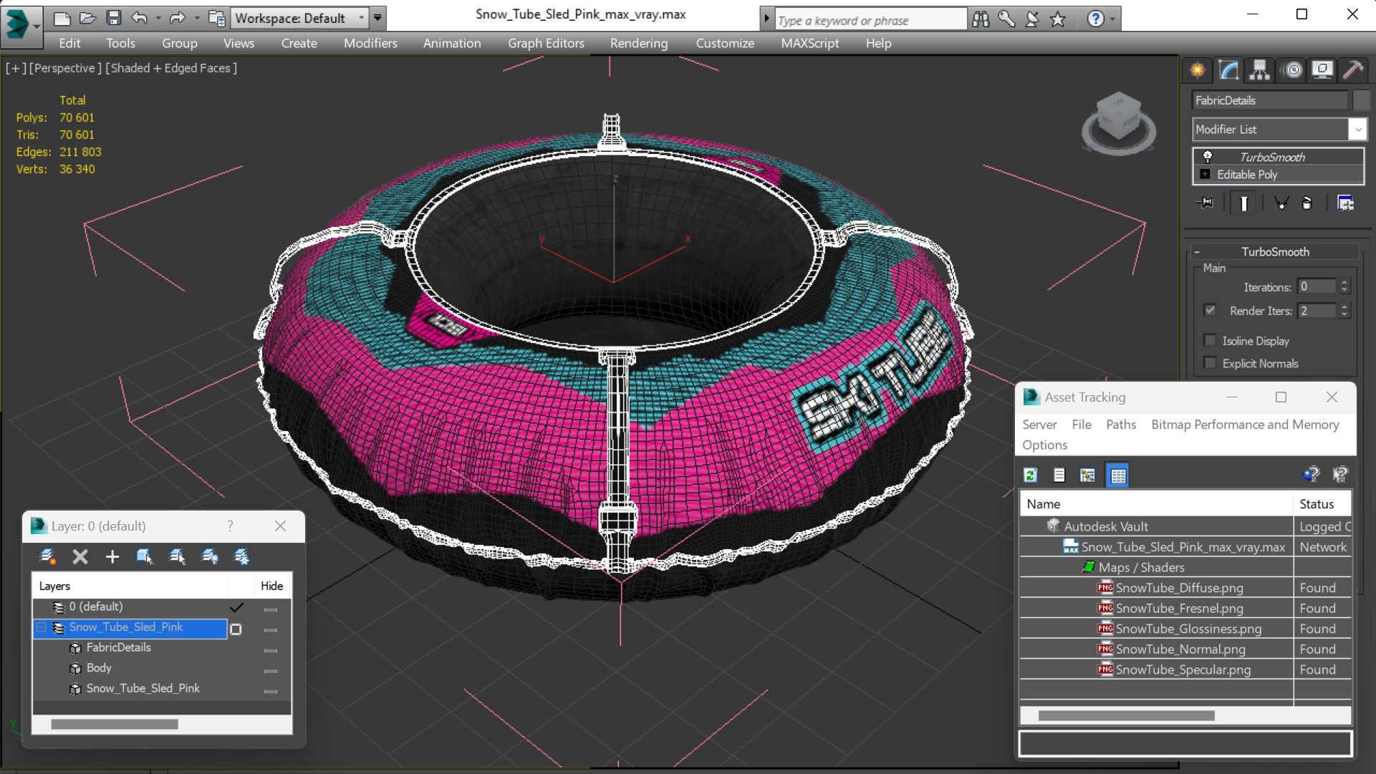
Task: Toggle TurboSmooth modifier lightbulb on/off
Action: pyautogui.click(x=1208, y=157)
